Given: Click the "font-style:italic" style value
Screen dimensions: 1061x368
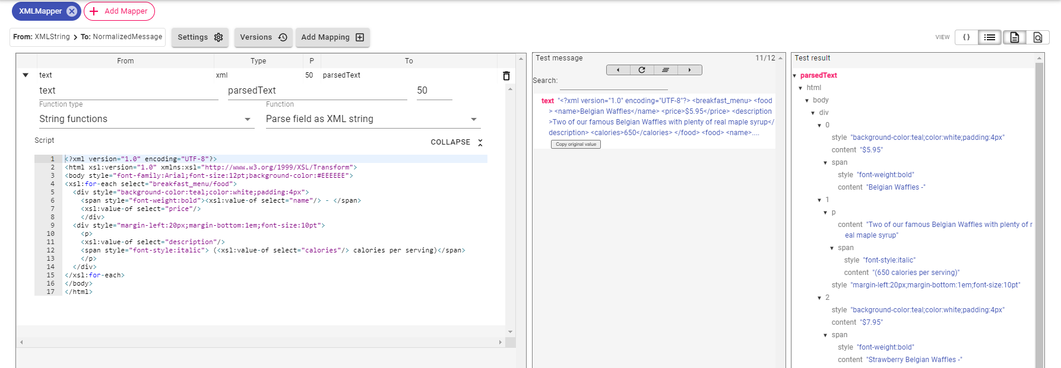Looking at the screenshot, I should [889, 260].
